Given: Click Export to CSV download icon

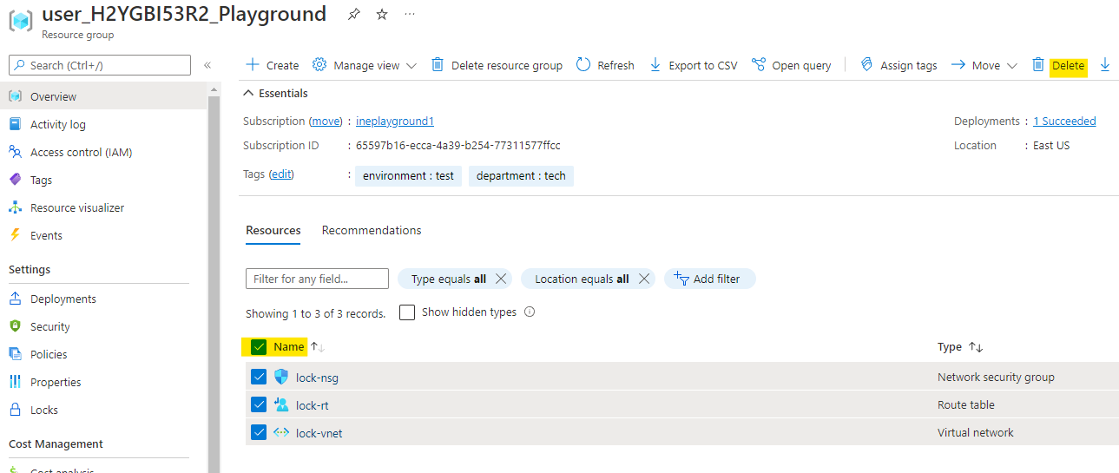Looking at the screenshot, I should point(655,65).
